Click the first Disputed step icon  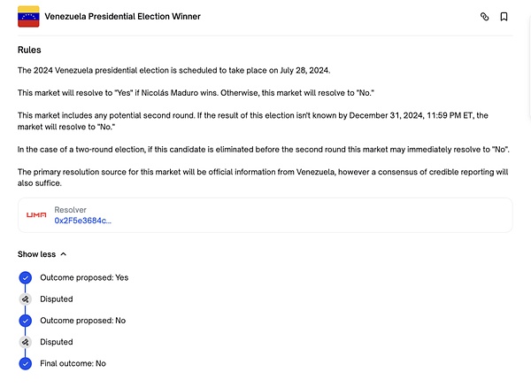click(x=26, y=299)
